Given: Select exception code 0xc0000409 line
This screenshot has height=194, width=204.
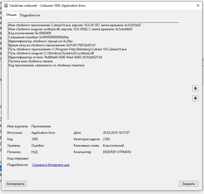Looking at the screenshot, I should coord(30,33).
